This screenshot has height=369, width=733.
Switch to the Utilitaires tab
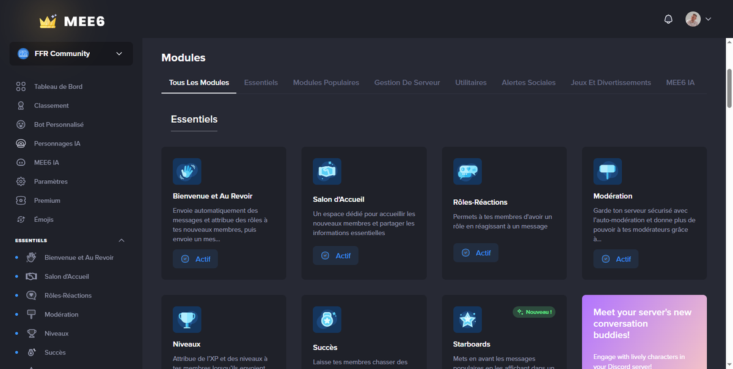click(471, 82)
